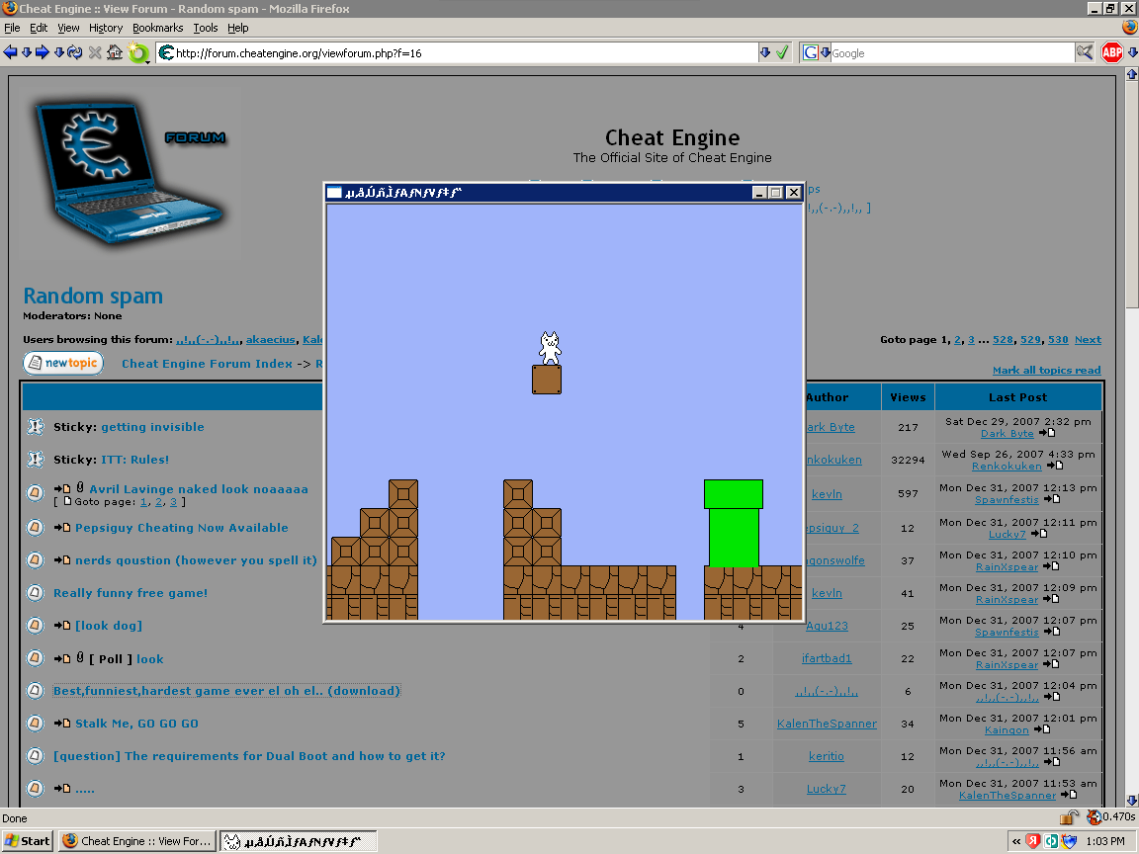The width and height of the screenshot is (1139, 854).
Task: Click the red shield tray icon
Action: pyautogui.click(x=1033, y=842)
